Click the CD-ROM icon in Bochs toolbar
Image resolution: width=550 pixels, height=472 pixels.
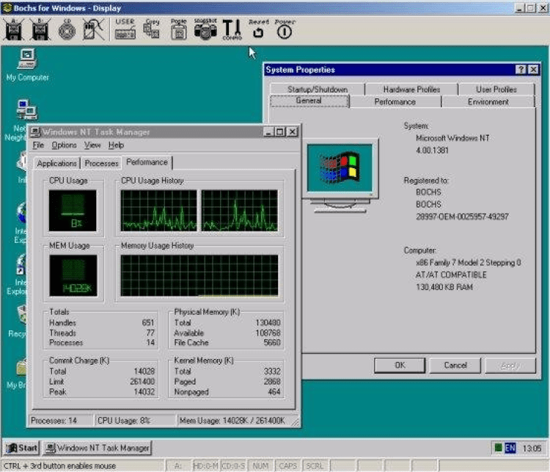(x=67, y=30)
